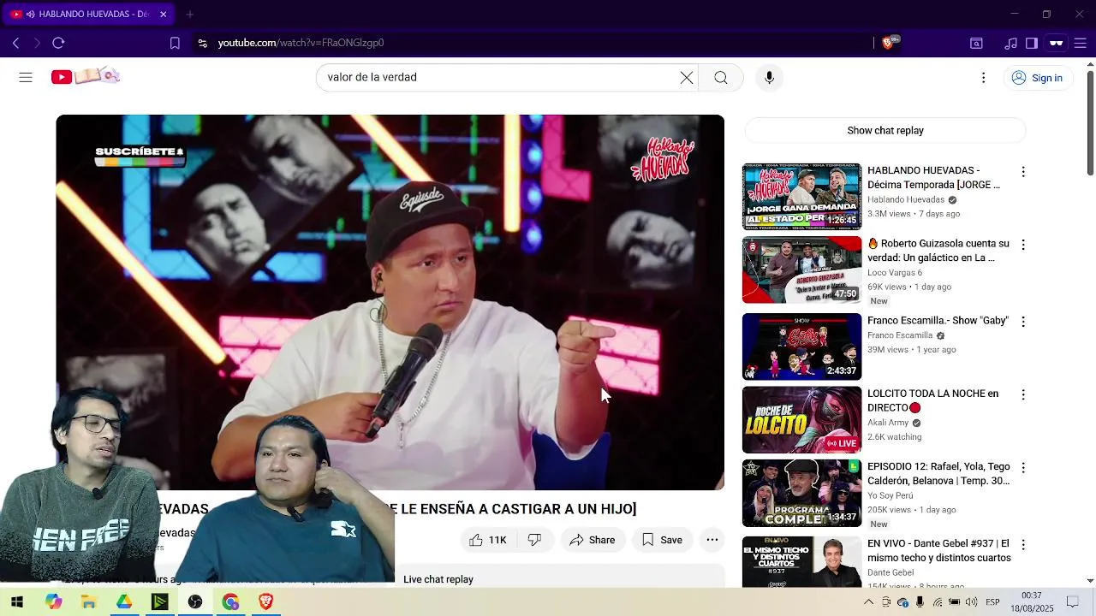Open EPISODIO 12 Yo Soy Perú thumbnail
Screen dimensions: 1096x616
tap(801, 493)
